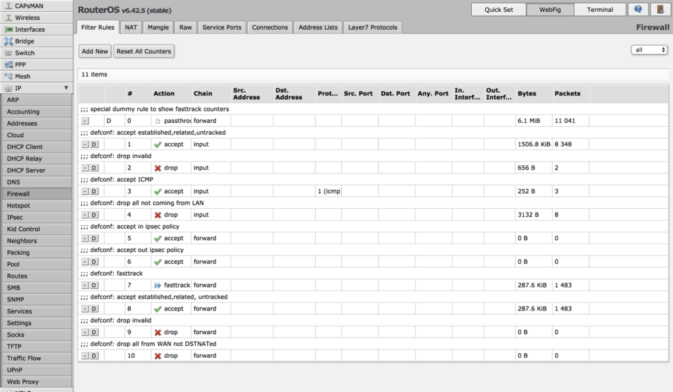Collapse the IP submenu arrow
The height and width of the screenshot is (392, 673).
pyautogui.click(x=66, y=88)
